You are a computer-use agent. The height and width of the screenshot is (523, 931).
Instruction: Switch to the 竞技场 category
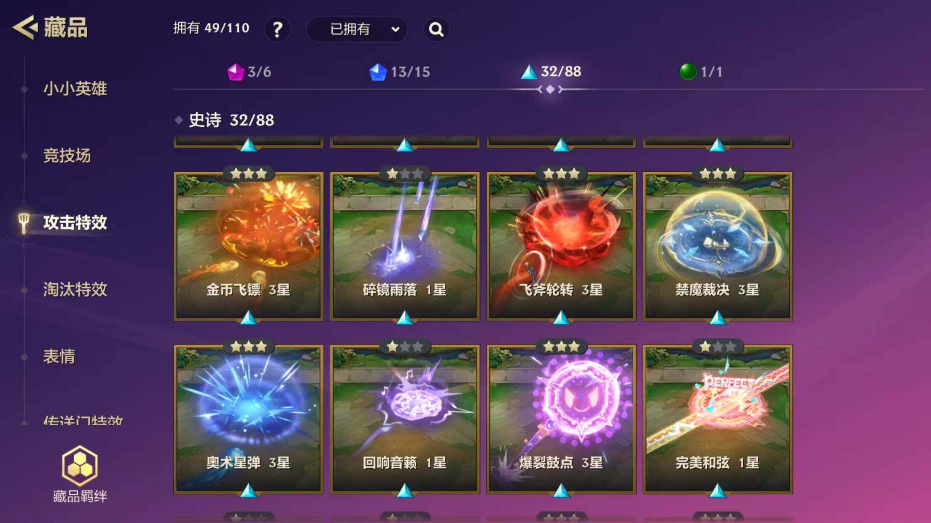point(67,156)
